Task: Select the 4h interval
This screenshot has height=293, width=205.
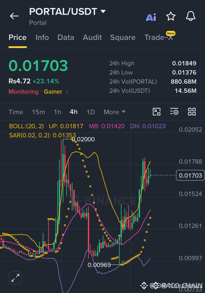Action: pyautogui.click(x=74, y=112)
